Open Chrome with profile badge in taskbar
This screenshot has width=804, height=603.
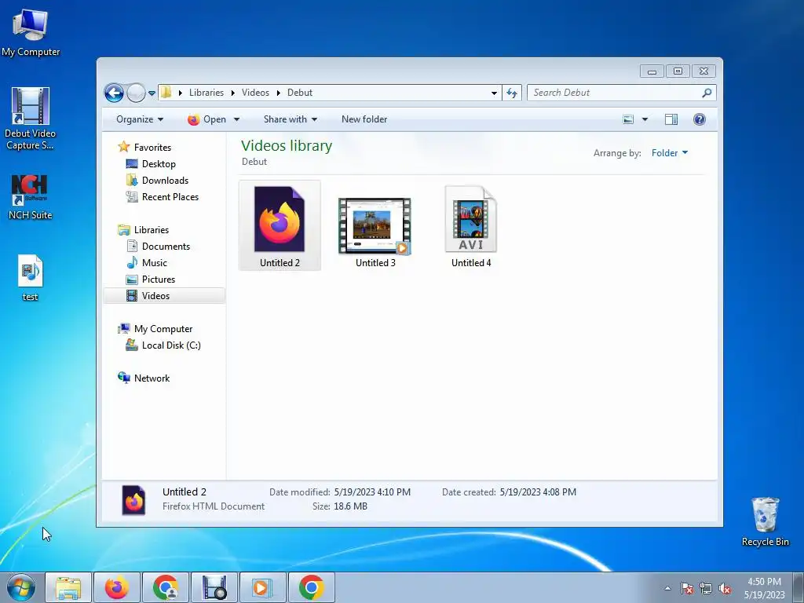[x=166, y=587]
